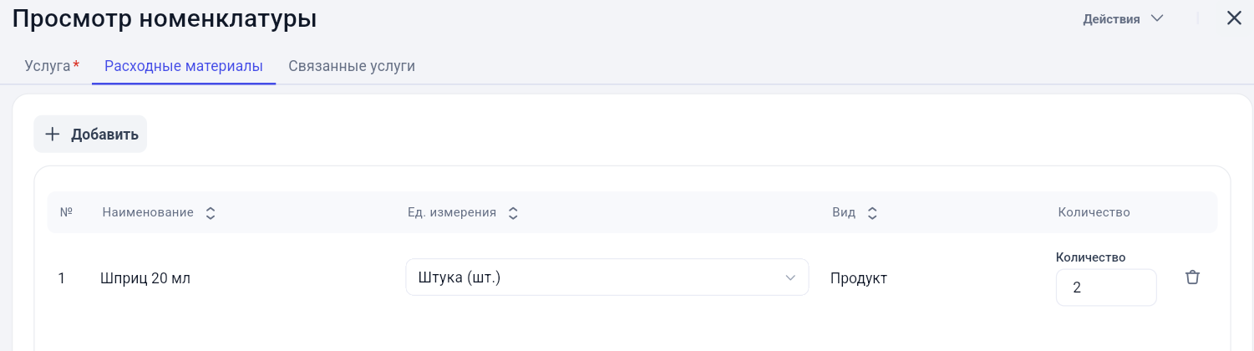Click the plus icon beside Добавить
1254x351 pixels.
click(x=53, y=135)
